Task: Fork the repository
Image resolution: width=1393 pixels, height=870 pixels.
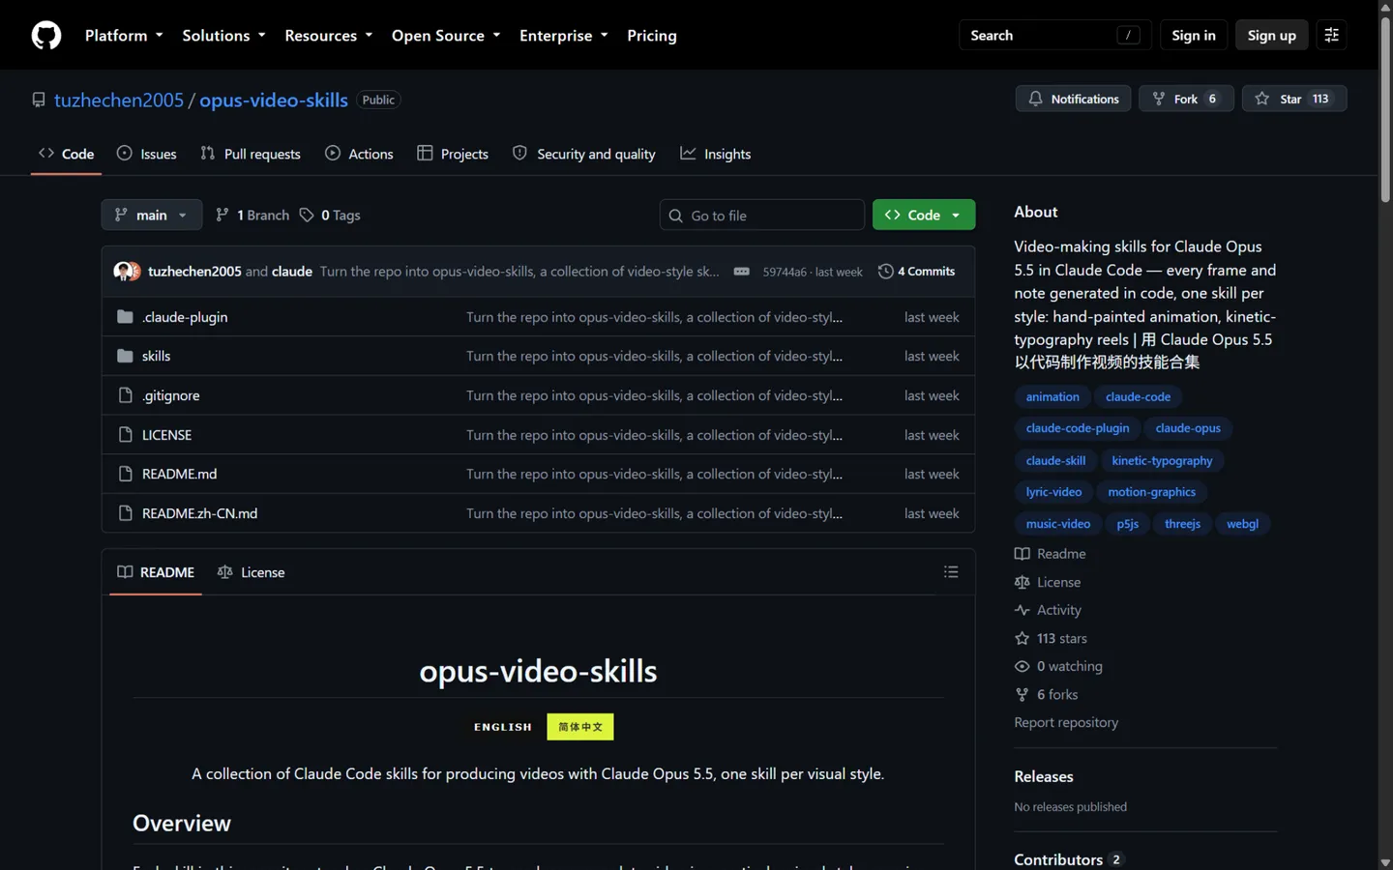Action: (1186, 99)
